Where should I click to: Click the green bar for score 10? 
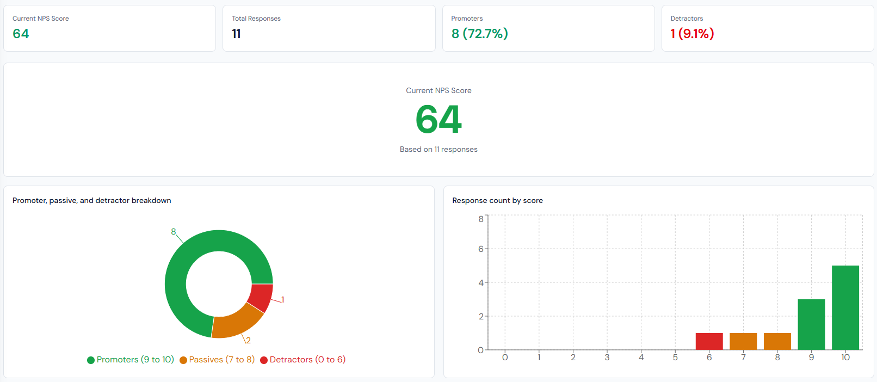click(845, 307)
